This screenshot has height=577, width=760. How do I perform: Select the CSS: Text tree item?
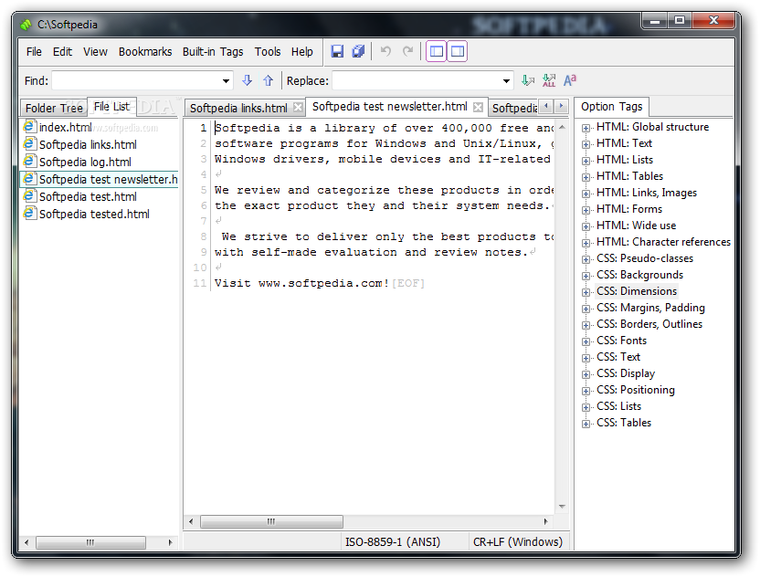coord(618,357)
